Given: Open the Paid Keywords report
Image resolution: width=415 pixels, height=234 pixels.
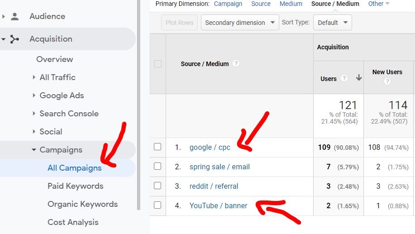Looking at the screenshot, I should pyautogui.click(x=76, y=186).
